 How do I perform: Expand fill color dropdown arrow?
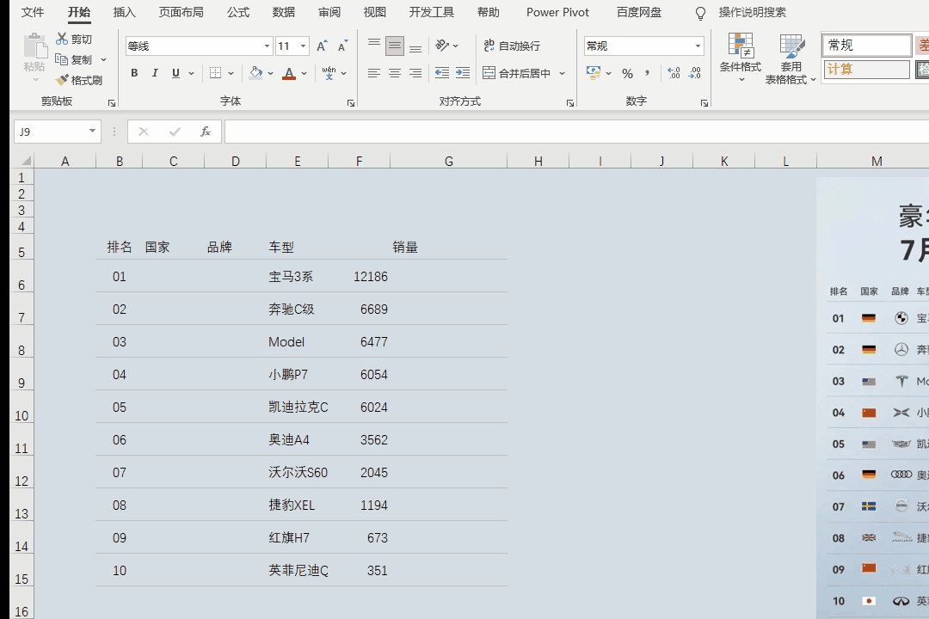click(x=270, y=73)
